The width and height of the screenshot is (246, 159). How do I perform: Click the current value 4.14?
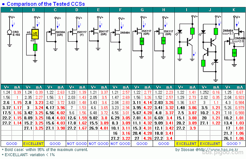tap(148, 103)
